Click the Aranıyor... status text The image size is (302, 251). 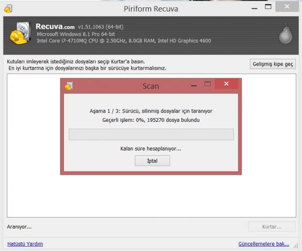pos(19,227)
